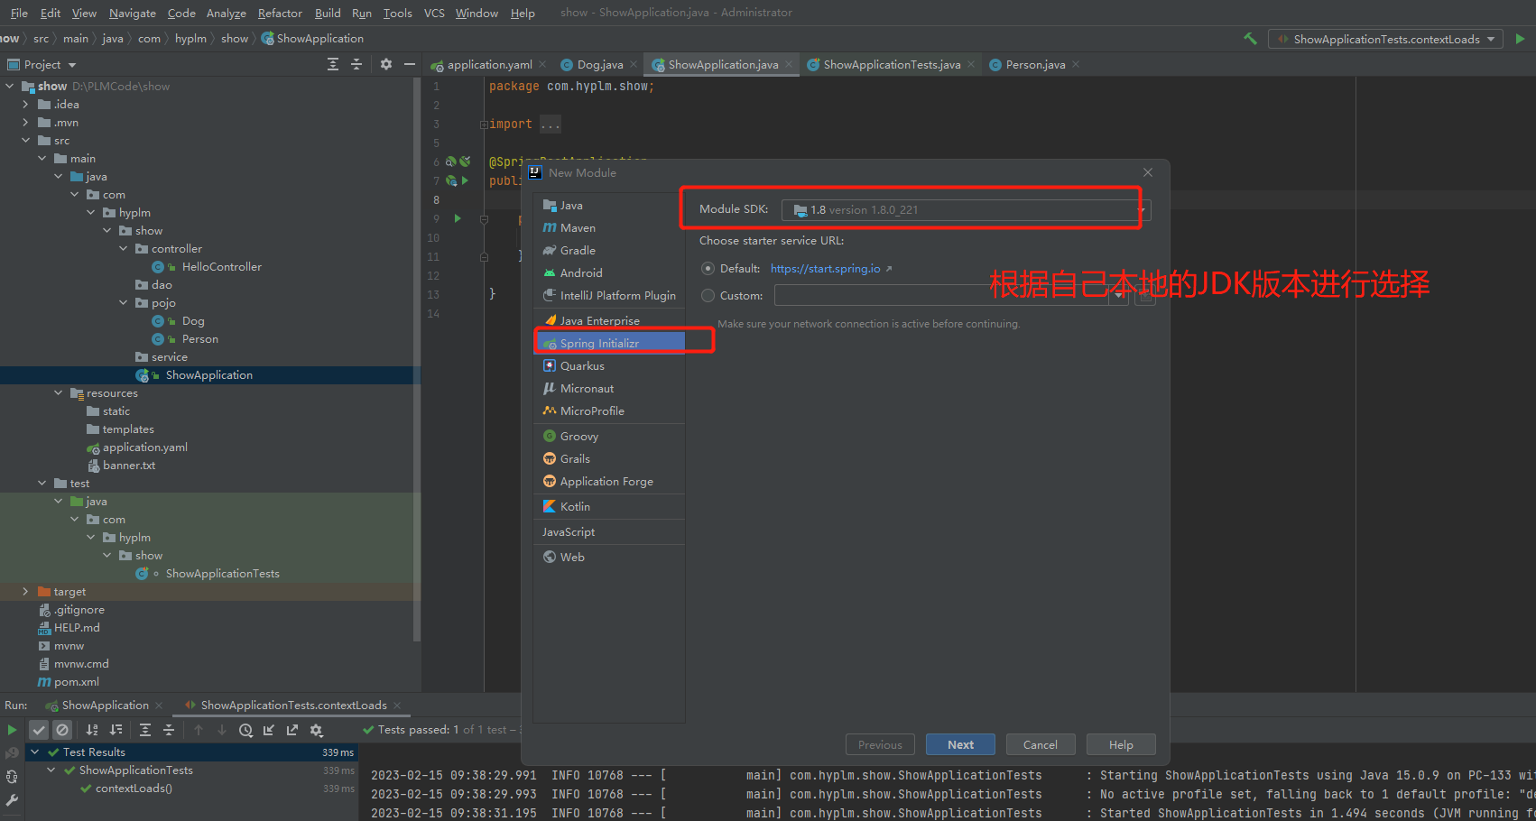Open the start.spring.io link
The image size is (1536, 821).
click(x=826, y=268)
